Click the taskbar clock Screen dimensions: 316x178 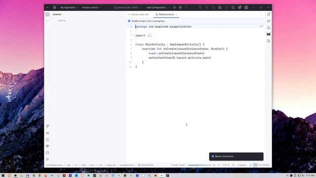click(310, 176)
